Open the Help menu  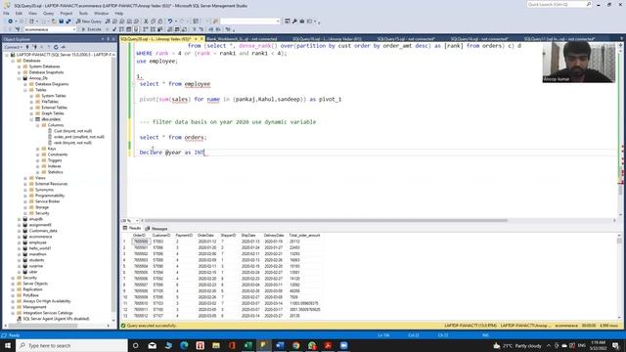(119, 13)
